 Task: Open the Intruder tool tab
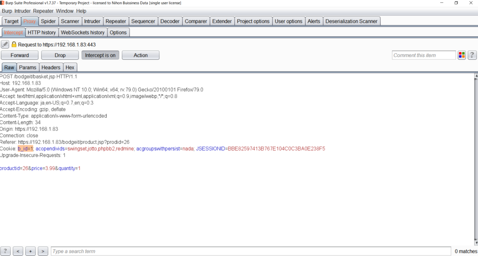(92, 21)
